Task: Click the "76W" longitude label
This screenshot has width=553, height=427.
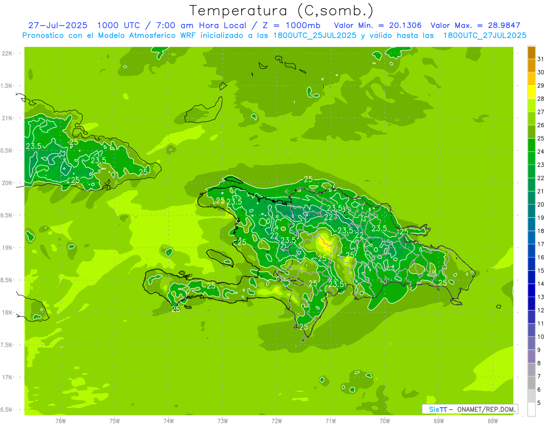Action: [60, 421]
